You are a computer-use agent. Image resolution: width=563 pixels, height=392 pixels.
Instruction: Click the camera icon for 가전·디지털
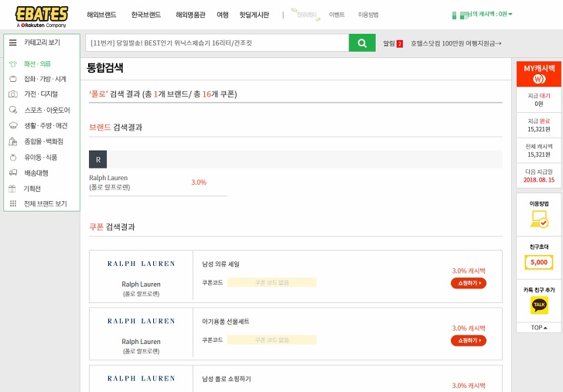(x=13, y=94)
